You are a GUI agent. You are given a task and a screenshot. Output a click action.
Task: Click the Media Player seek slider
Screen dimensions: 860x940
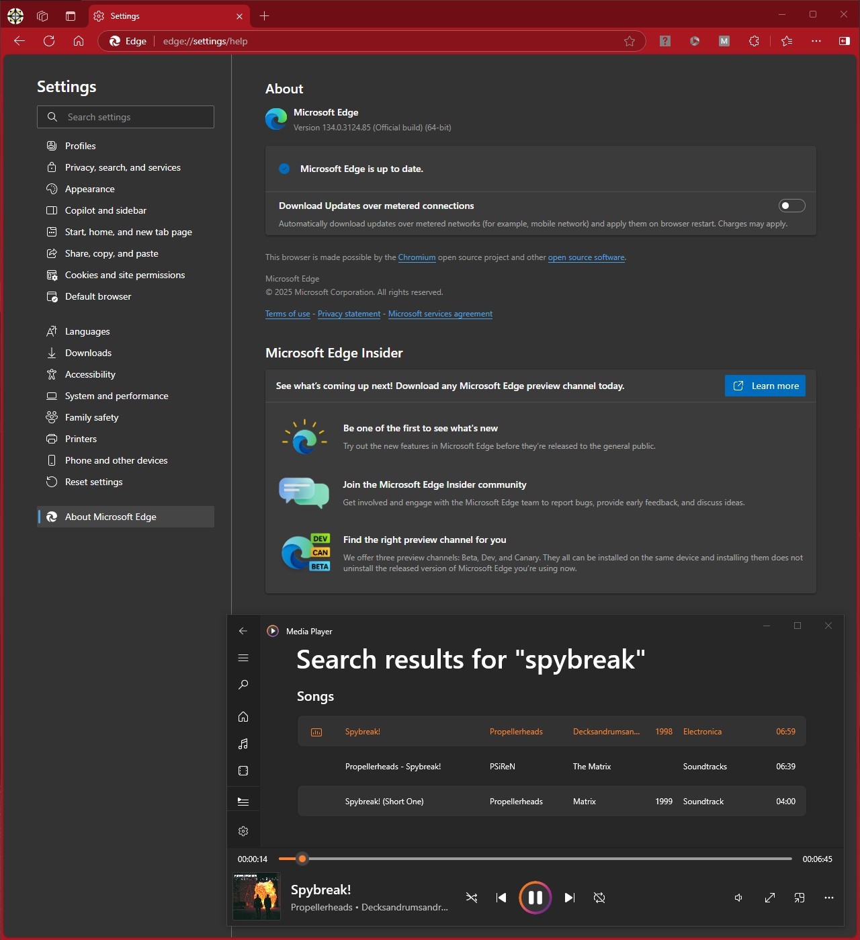pos(535,859)
